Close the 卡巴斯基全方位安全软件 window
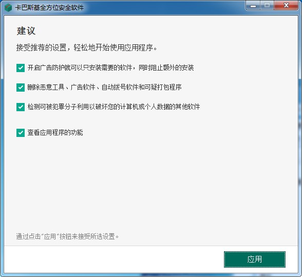The height and width of the screenshot is (277, 302). coord(286,6)
